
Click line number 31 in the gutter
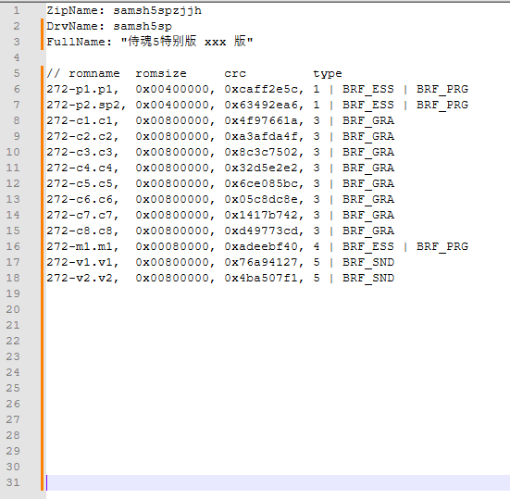(x=13, y=482)
